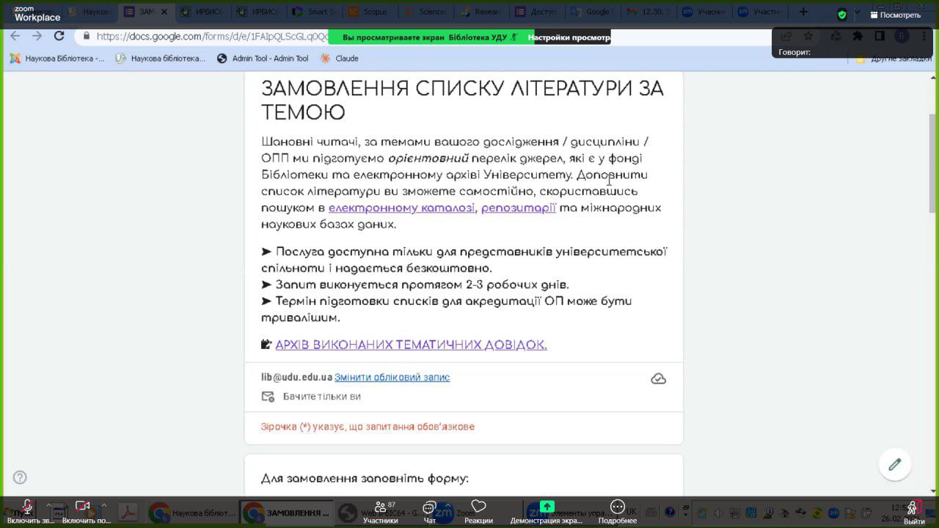This screenshot has height=528, width=939.
Task: Open the Реакции (Reactions) panel
Action: point(478,509)
